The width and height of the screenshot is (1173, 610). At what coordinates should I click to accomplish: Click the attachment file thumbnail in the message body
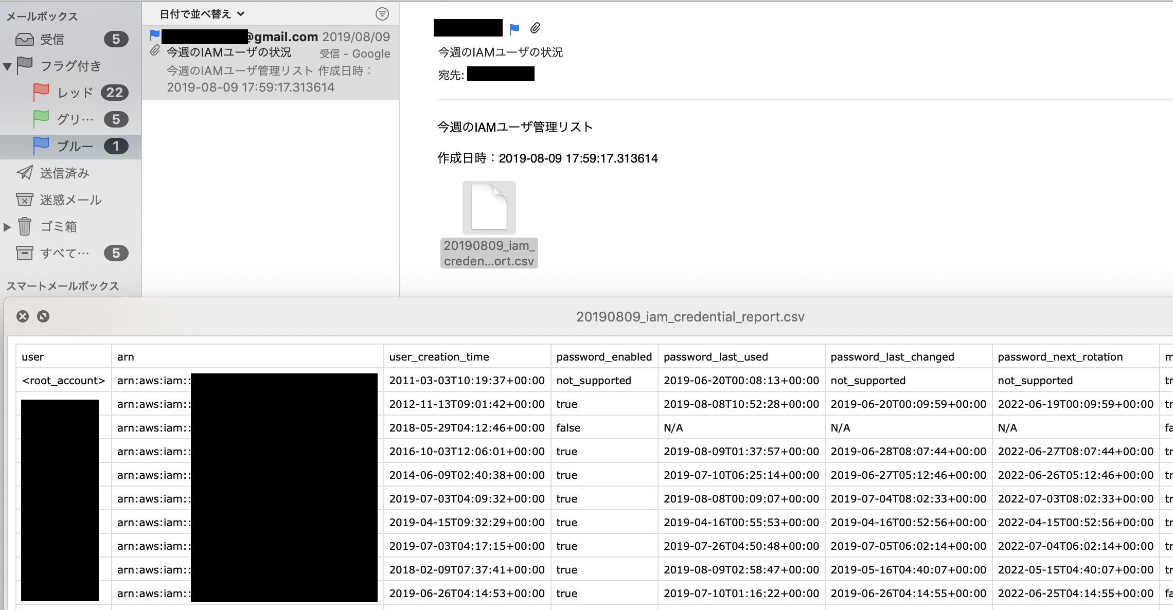coord(489,207)
